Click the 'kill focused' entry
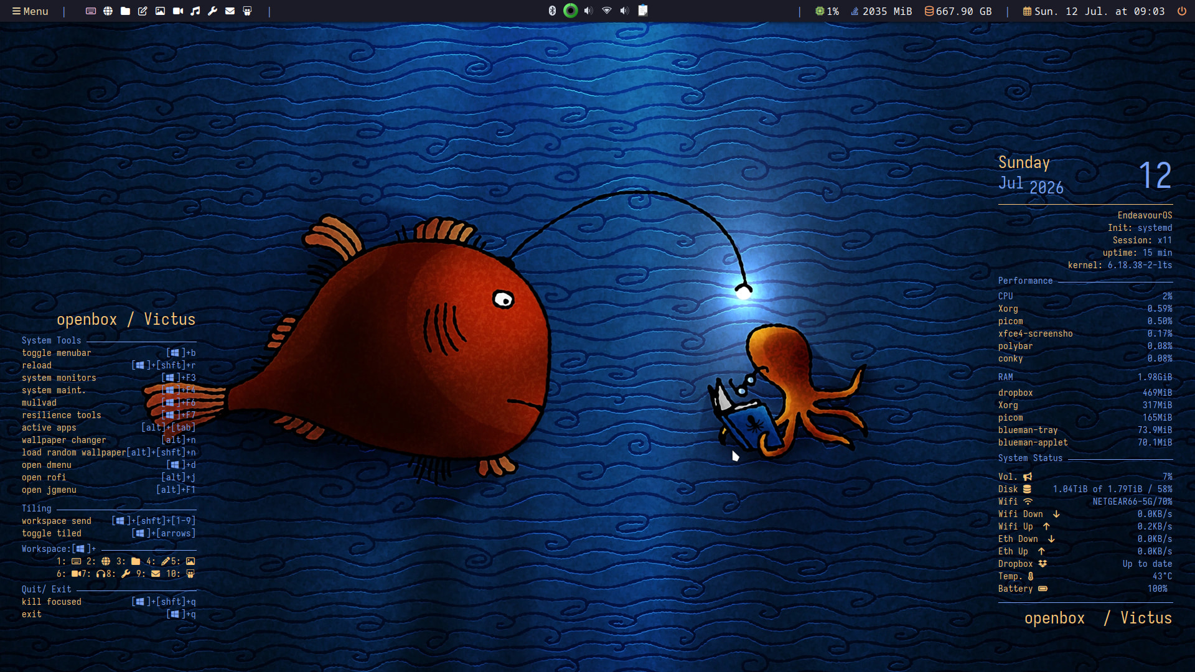This screenshot has height=672, width=1195. (52, 602)
